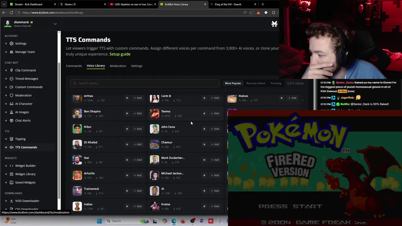This screenshot has width=402, height=226.
Task: Click the KickBot logo icon top right
Action: 274,24
